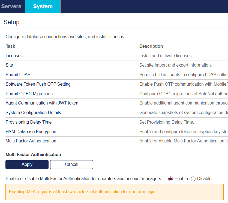Open System Configuration Details
Image resolution: width=228 pixels, height=203 pixels.
(33, 112)
